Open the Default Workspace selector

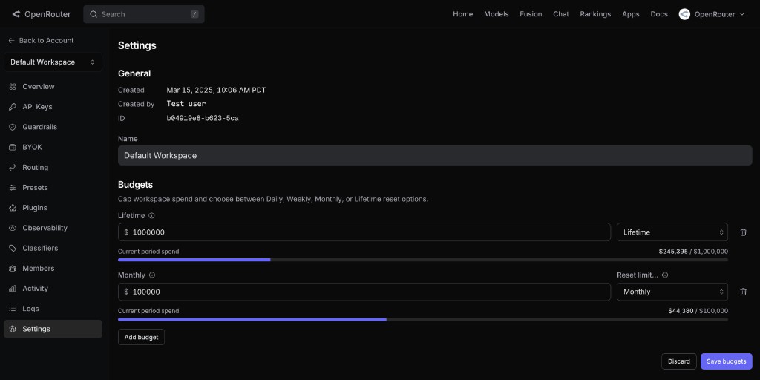click(x=53, y=62)
